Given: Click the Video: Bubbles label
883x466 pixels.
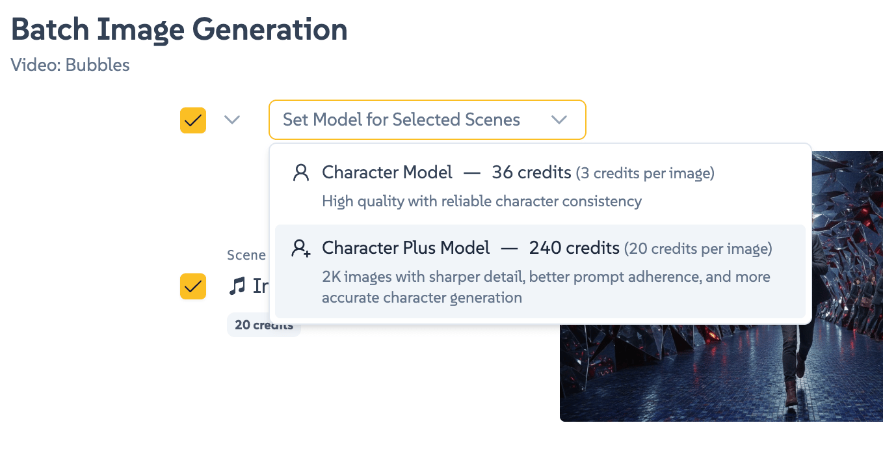Looking at the screenshot, I should coord(70,65).
